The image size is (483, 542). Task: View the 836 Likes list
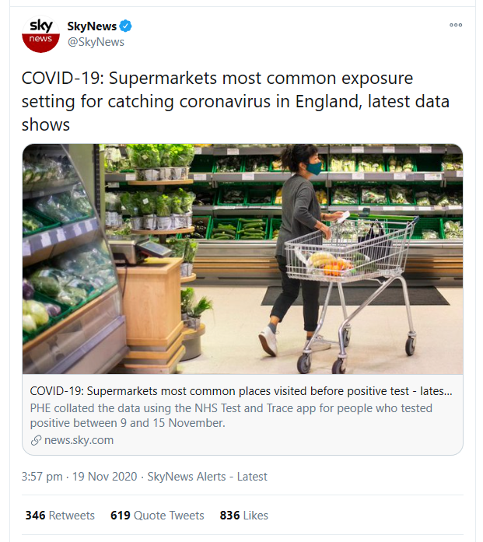(x=243, y=516)
